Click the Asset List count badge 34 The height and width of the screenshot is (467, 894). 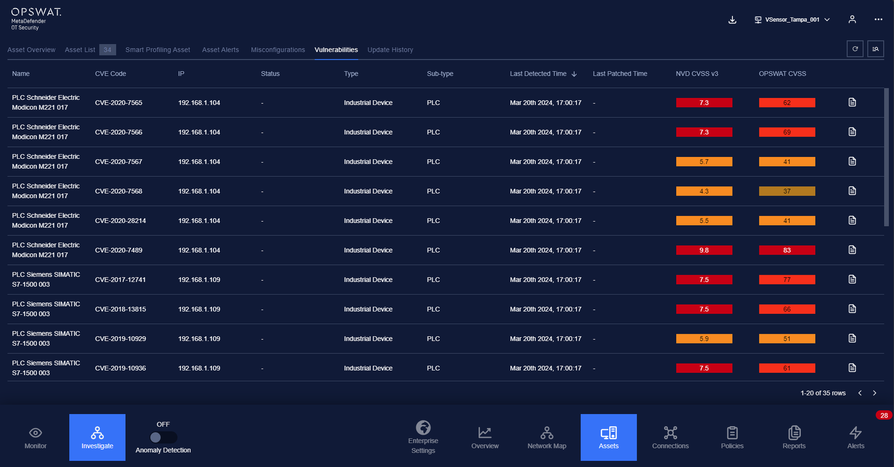(x=107, y=49)
